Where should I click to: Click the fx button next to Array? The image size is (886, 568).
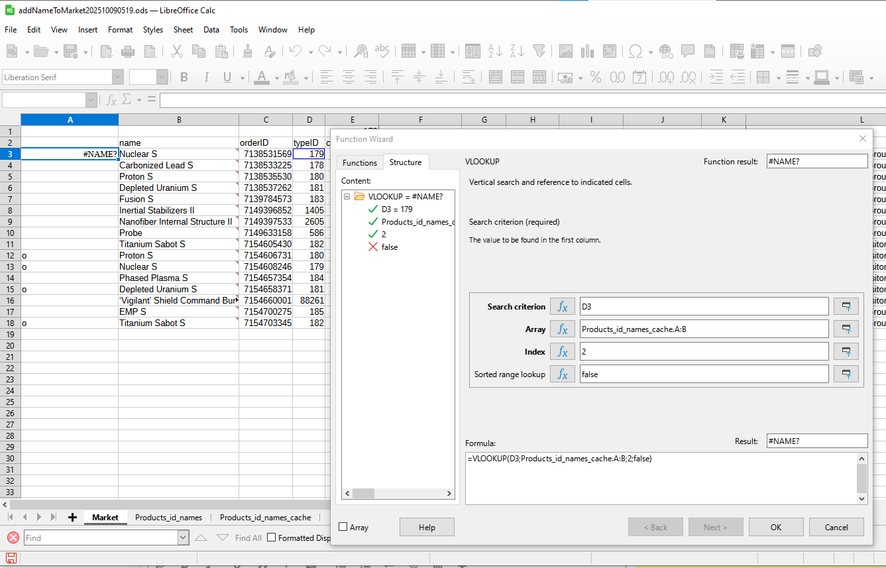[562, 329]
